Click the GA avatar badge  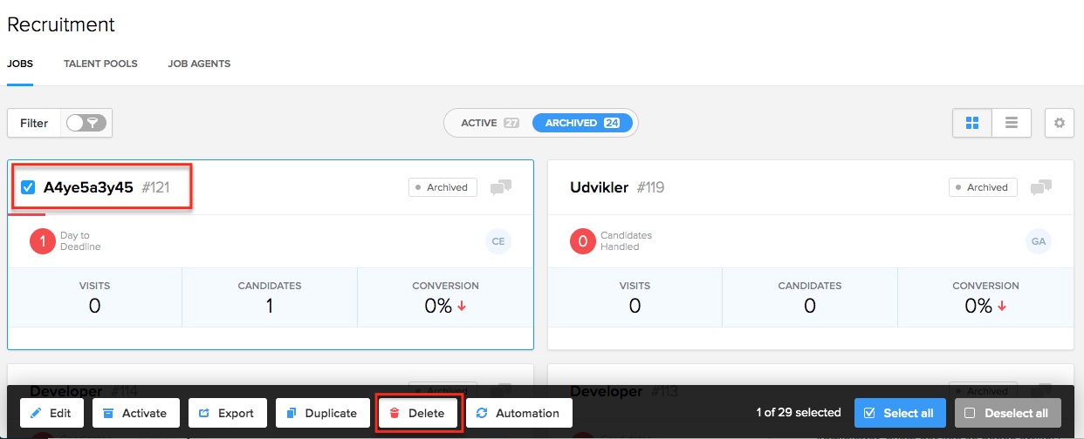(x=1038, y=241)
